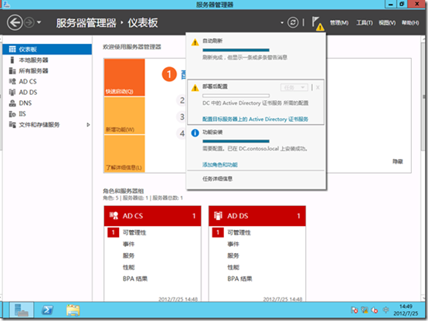Launch PowerShell from the taskbar

47,310
